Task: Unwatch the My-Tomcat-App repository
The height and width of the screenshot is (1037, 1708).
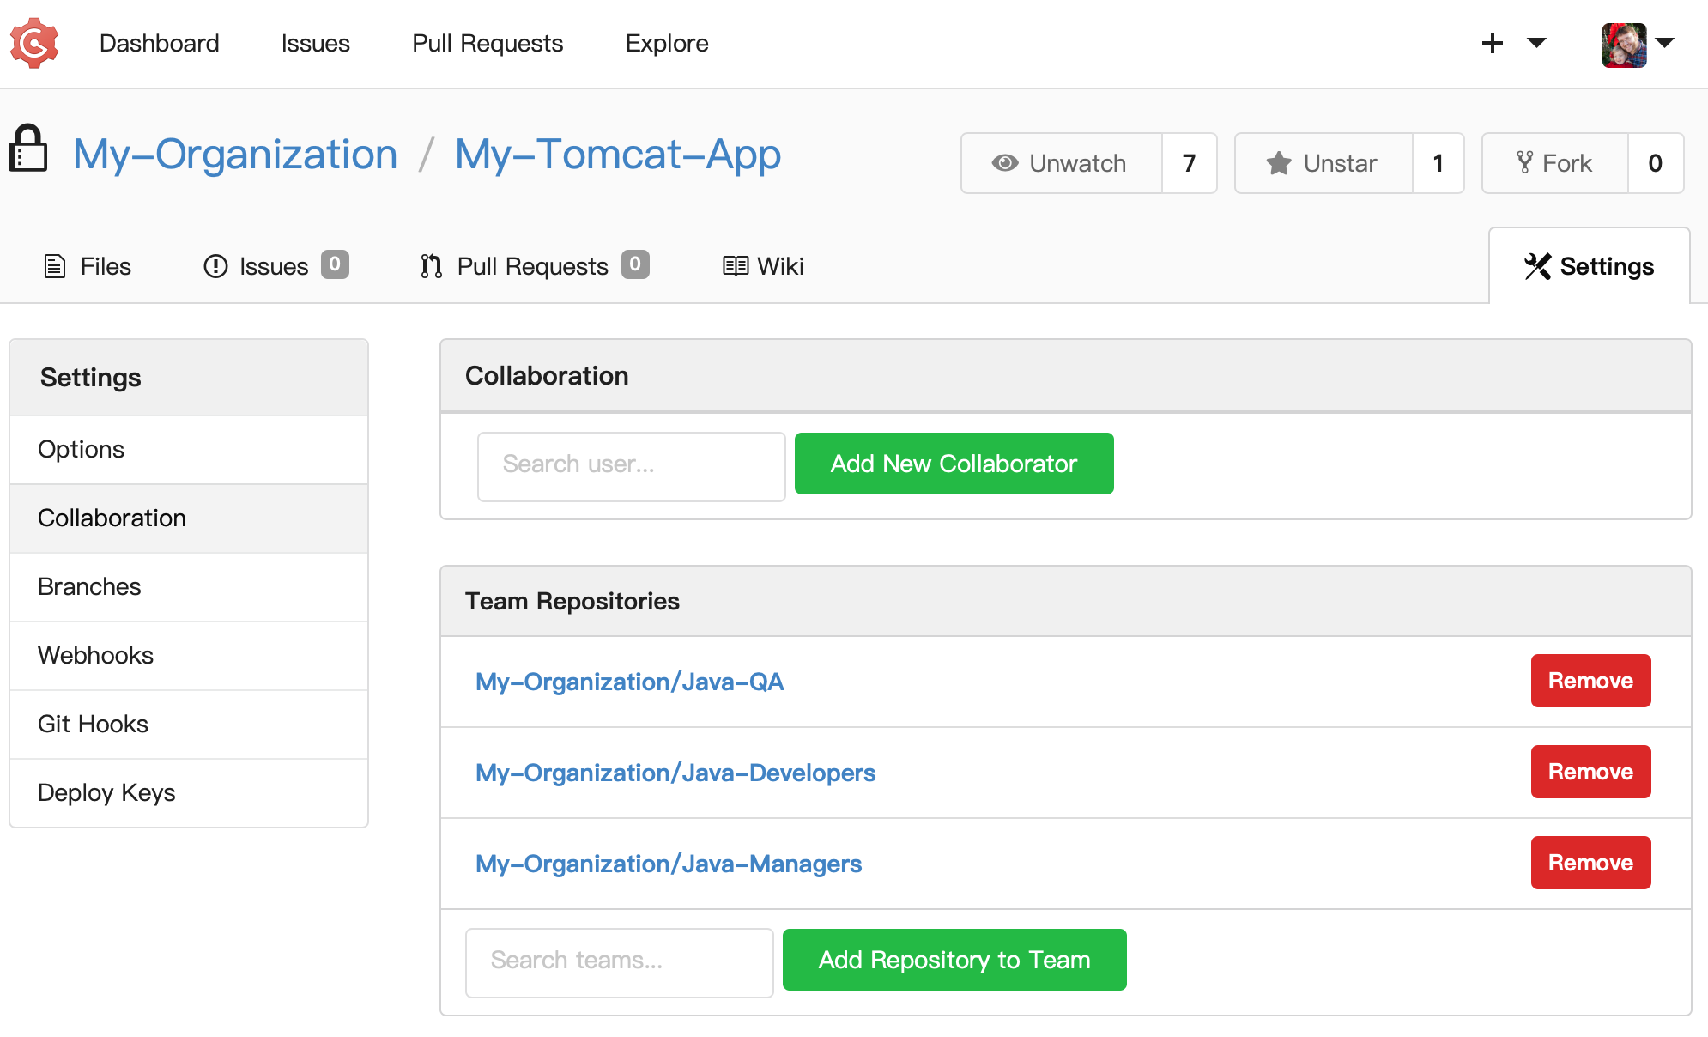Action: tap(1060, 163)
